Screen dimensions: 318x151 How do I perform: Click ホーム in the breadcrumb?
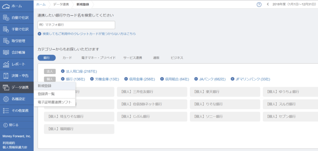tap(41, 4)
